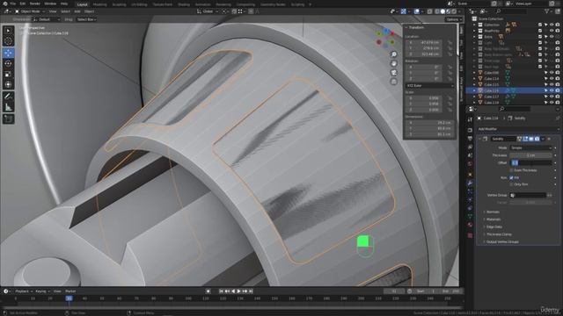Open World properties tab
The width and height of the screenshot is (563, 316).
coord(470,164)
